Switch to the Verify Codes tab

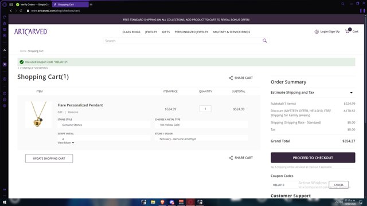point(32,5)
